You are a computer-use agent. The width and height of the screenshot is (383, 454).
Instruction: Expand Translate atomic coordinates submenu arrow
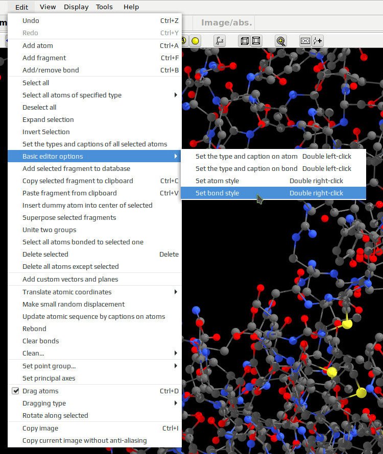pos(176,292)
